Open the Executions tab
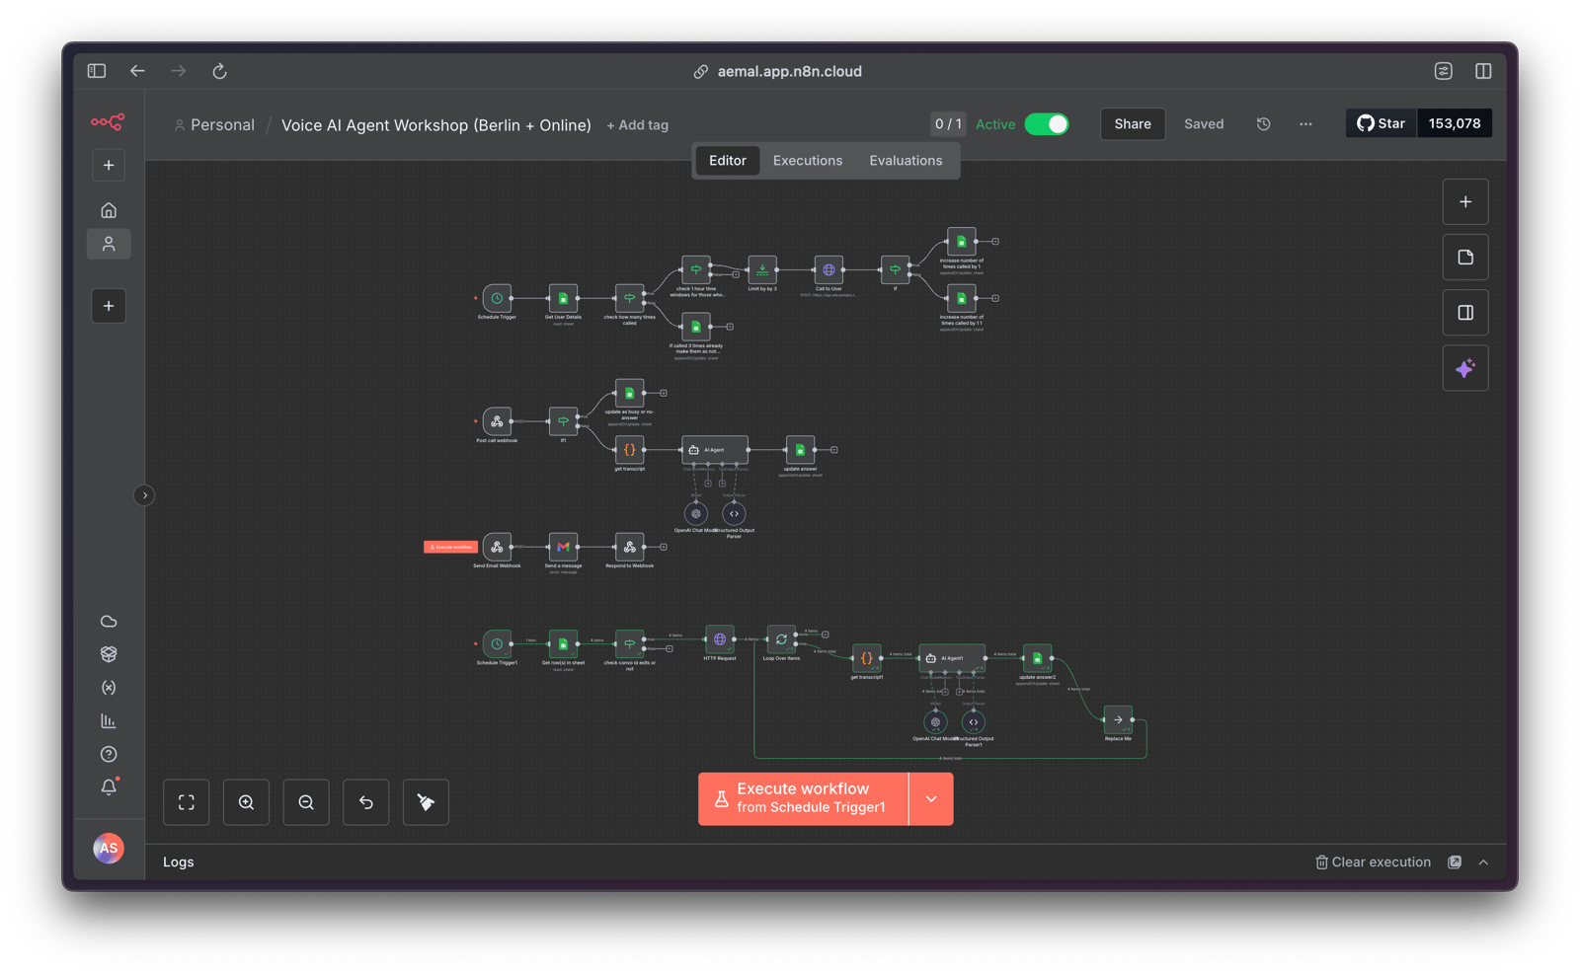 coord(807,161)
